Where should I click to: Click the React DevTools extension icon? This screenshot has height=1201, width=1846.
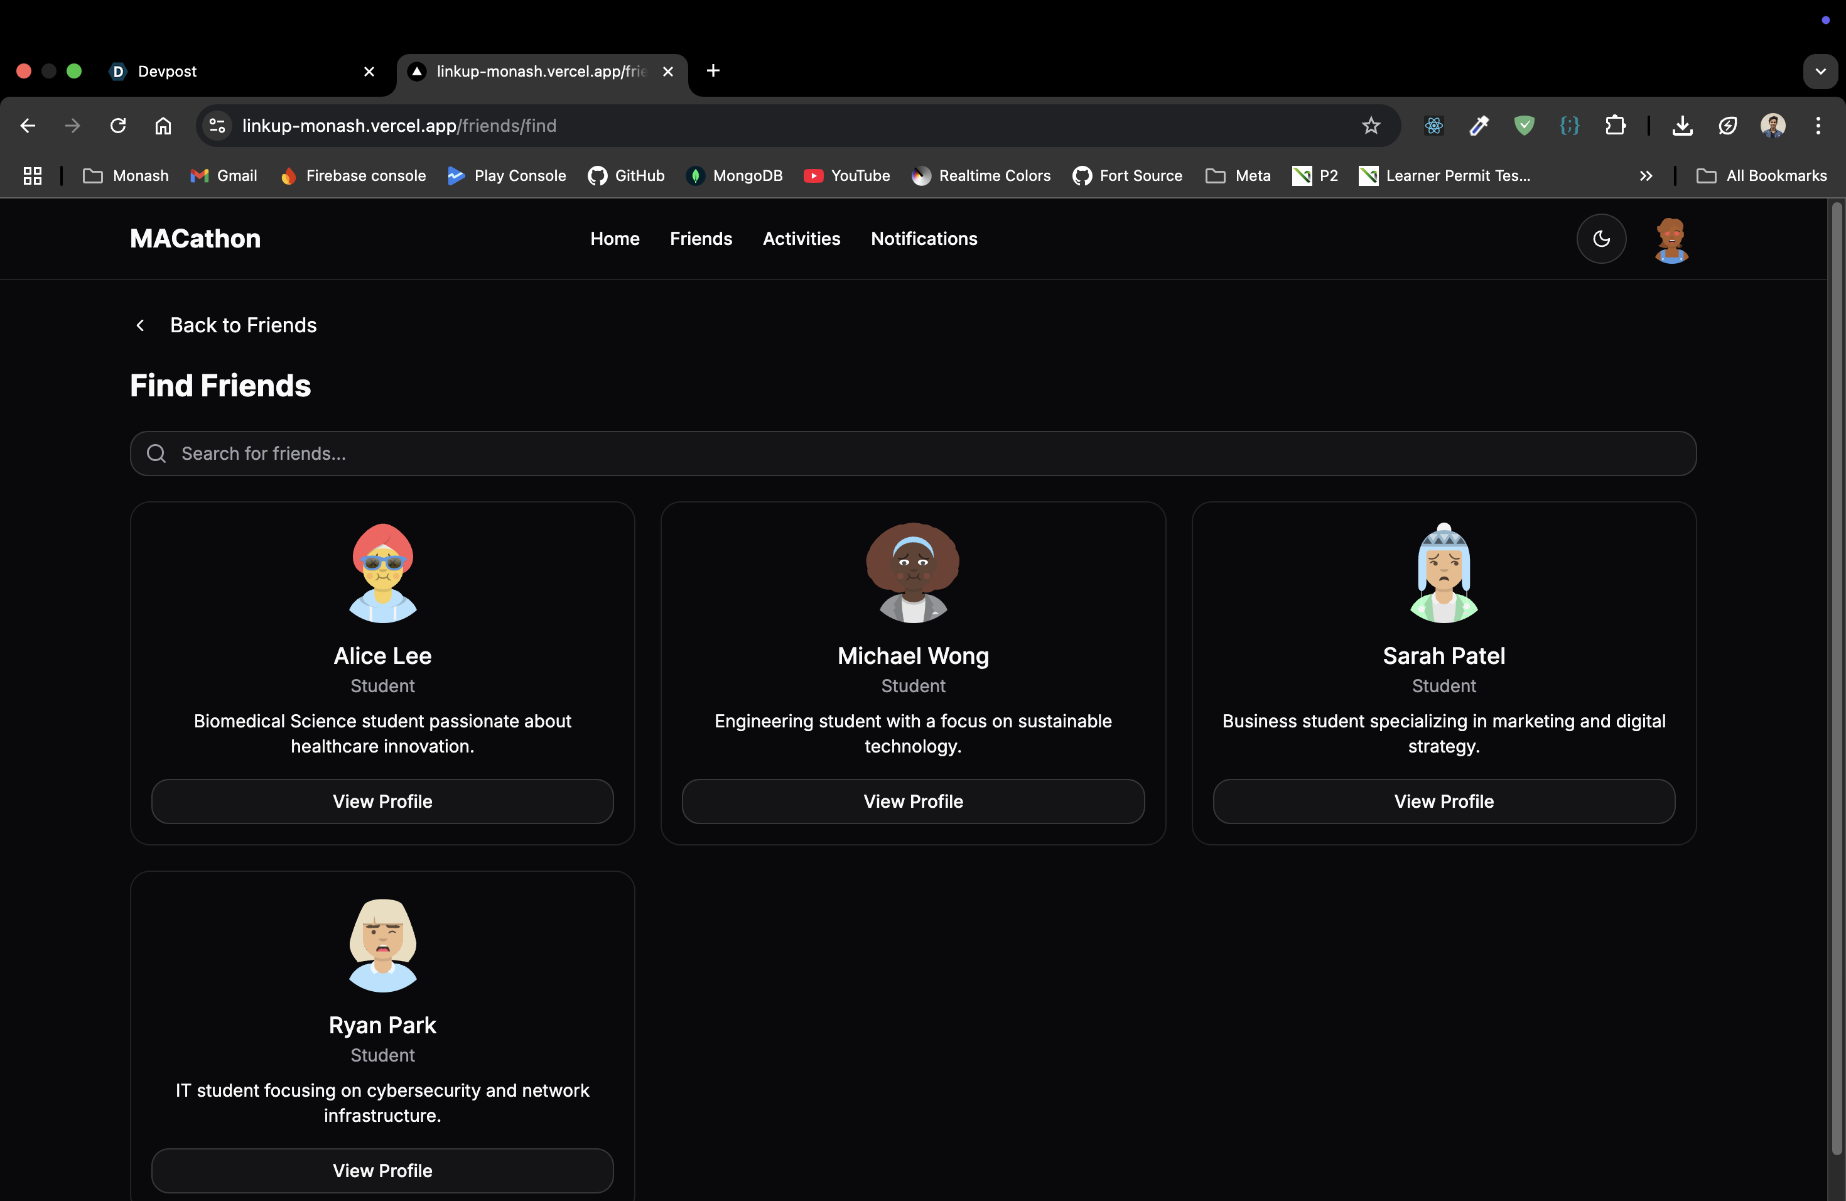[x=1433, y=126]
